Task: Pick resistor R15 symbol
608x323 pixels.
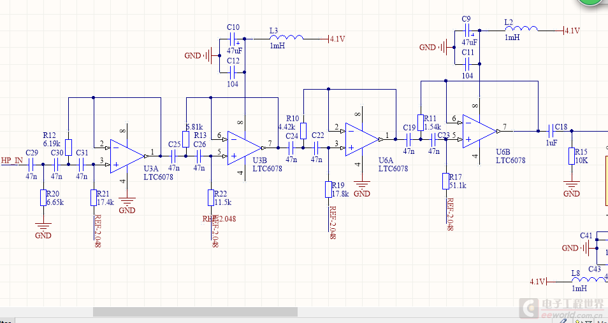Action: 571,156
